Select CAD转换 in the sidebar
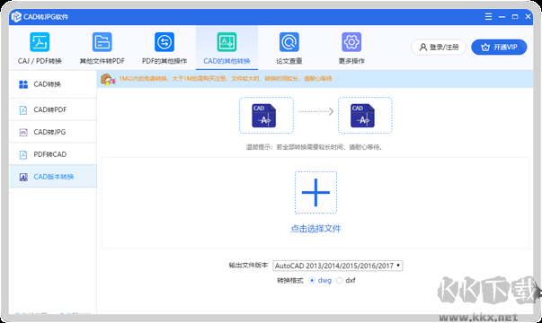 click(x=53, y=84)
